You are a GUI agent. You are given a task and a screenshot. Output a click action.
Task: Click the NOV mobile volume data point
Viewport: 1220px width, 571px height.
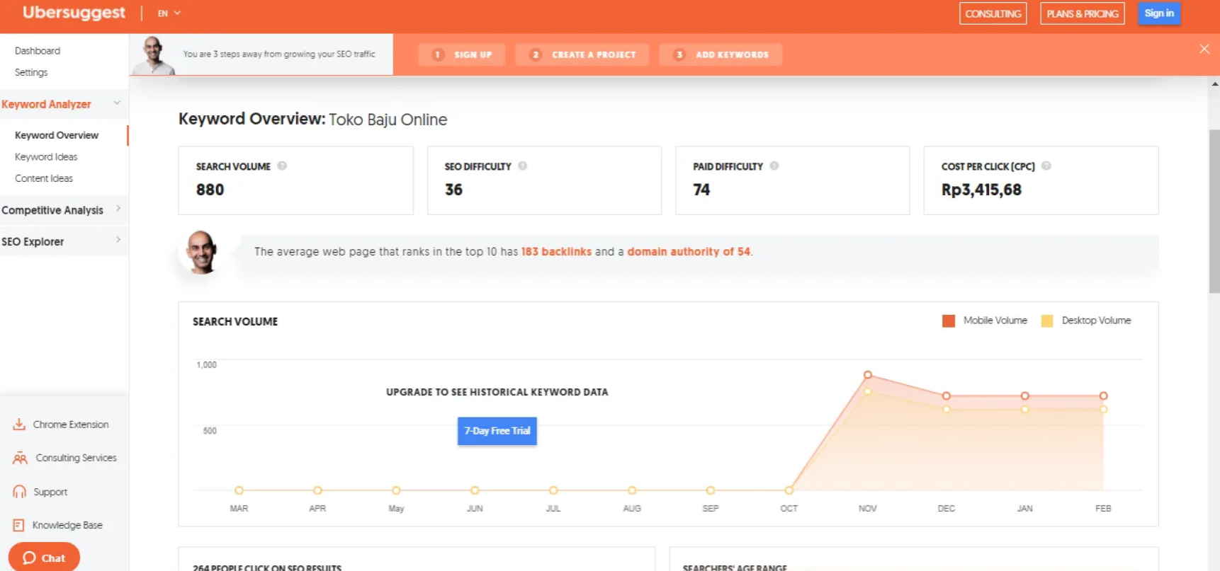point(868,375)
